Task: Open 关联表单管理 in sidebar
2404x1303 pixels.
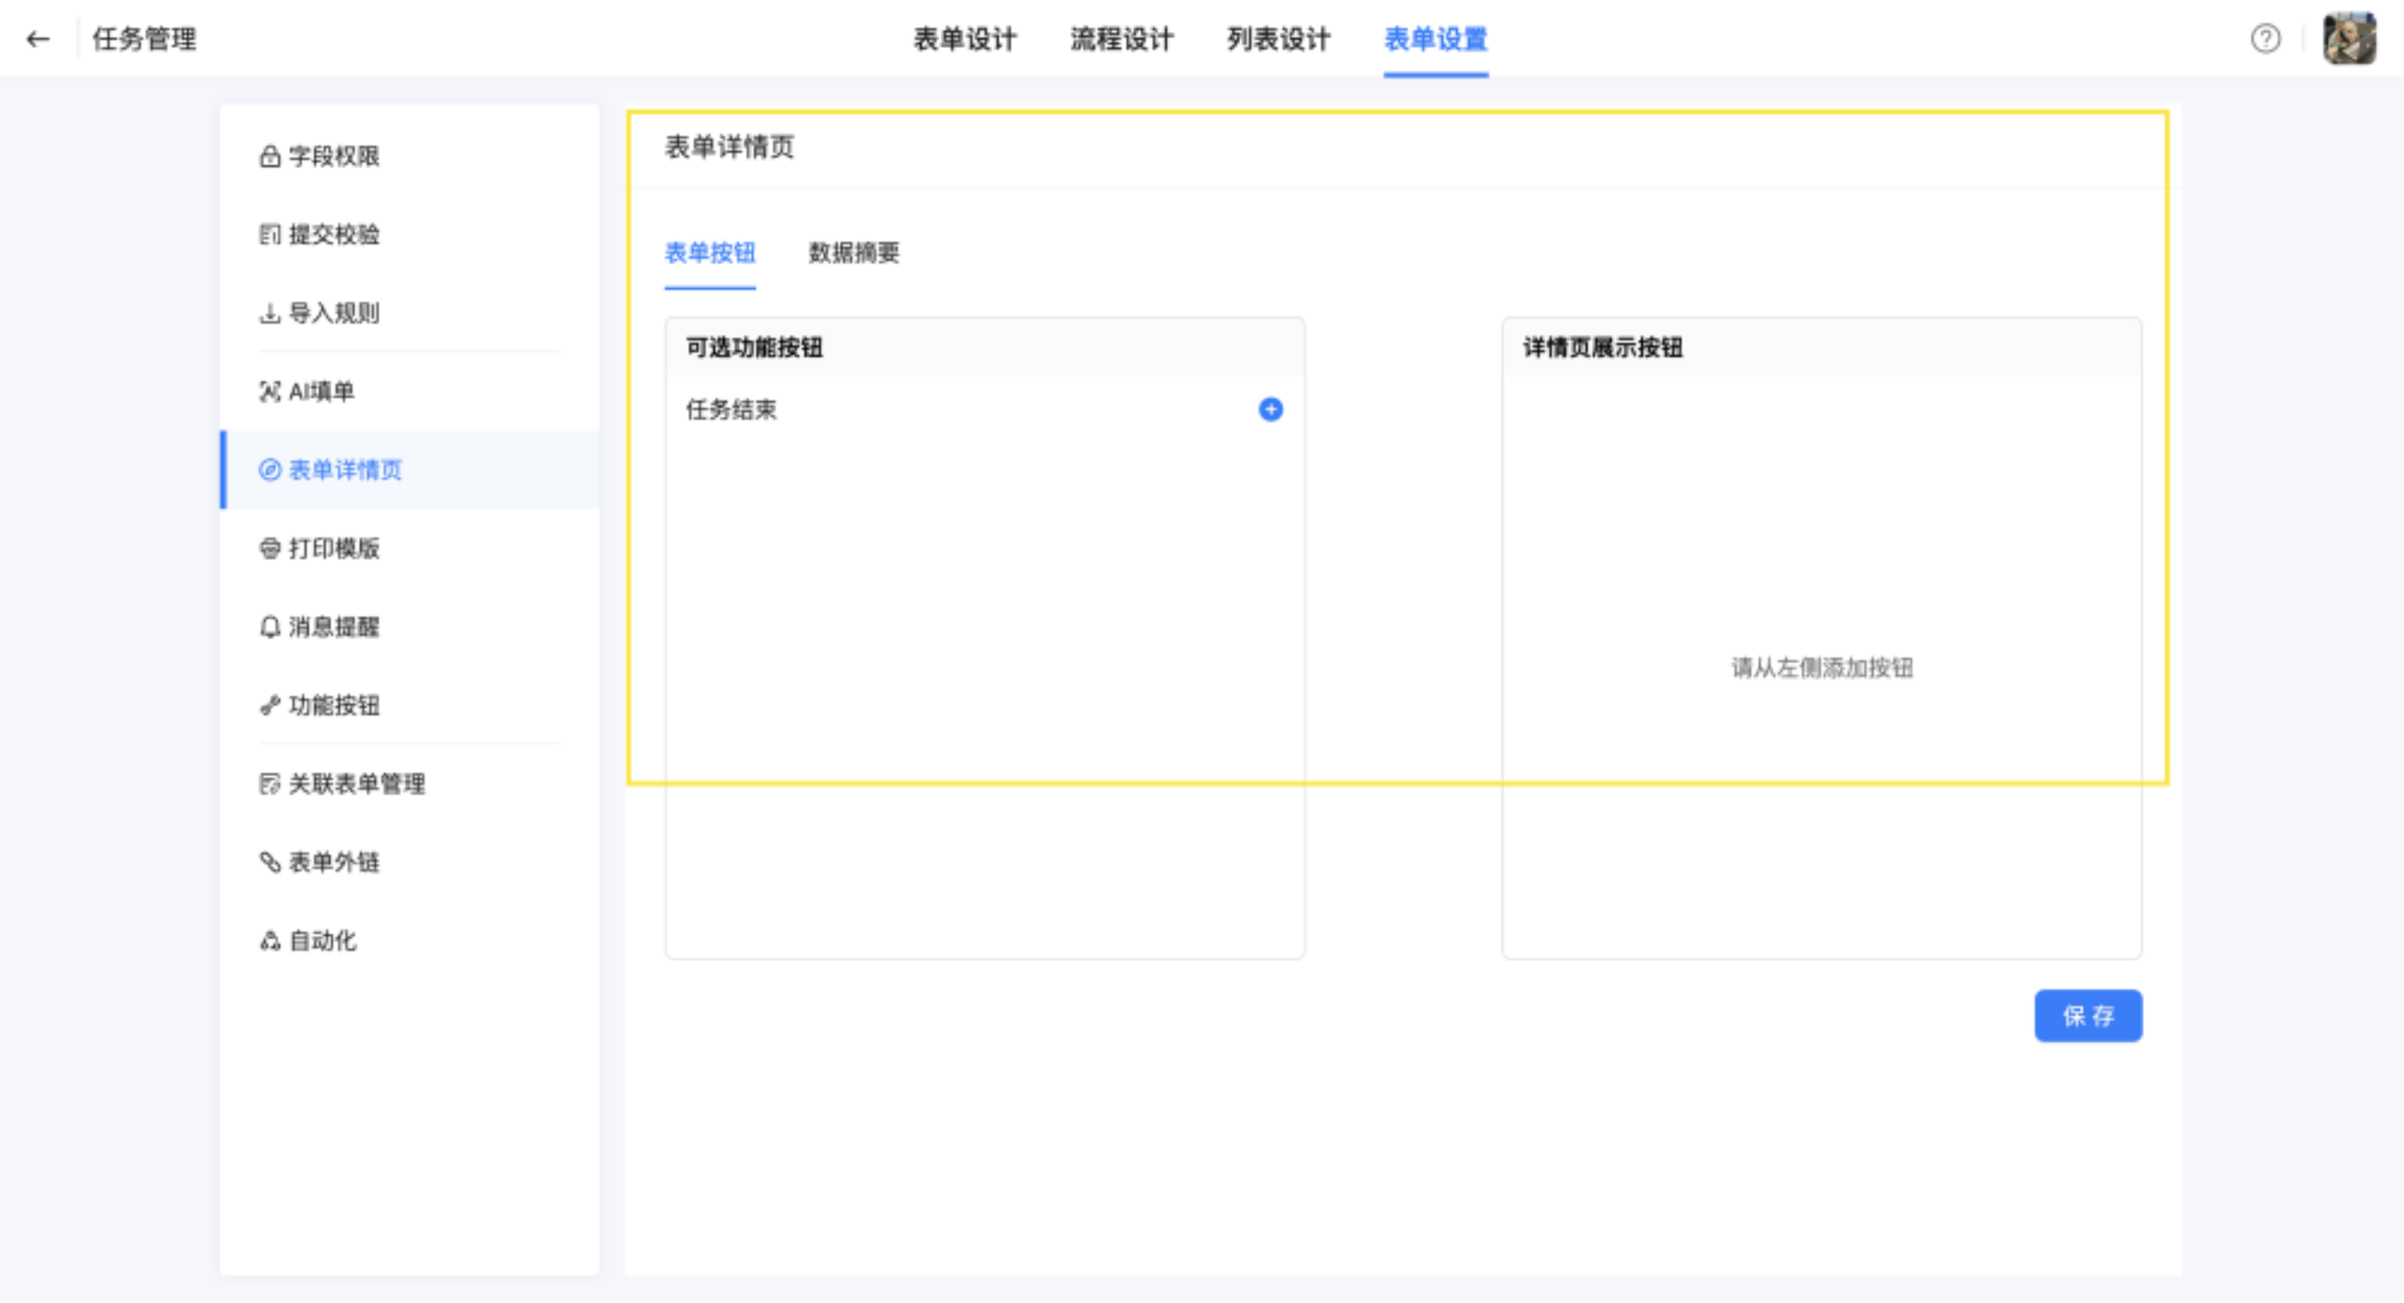Action: 356,783
